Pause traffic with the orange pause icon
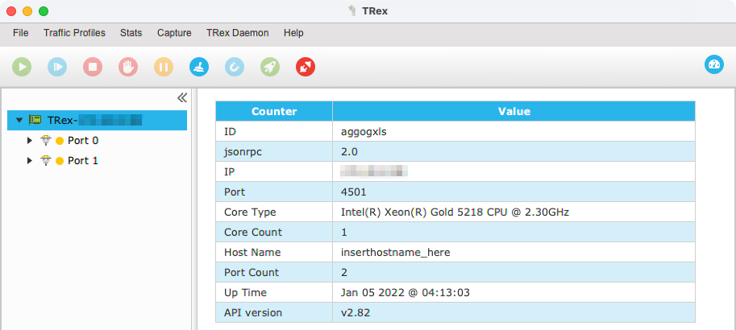736x330 pixels. point(164,67)
